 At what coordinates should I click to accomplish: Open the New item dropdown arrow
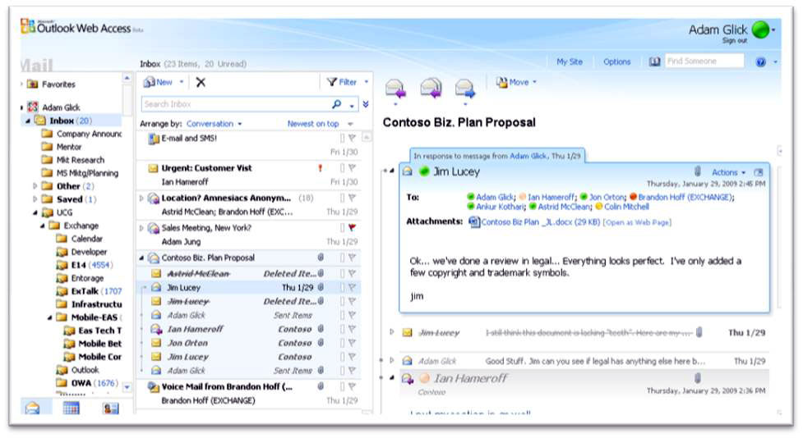click(x=182, y=82)
